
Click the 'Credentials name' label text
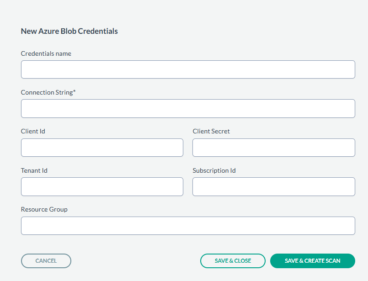(x=46, y=53)
